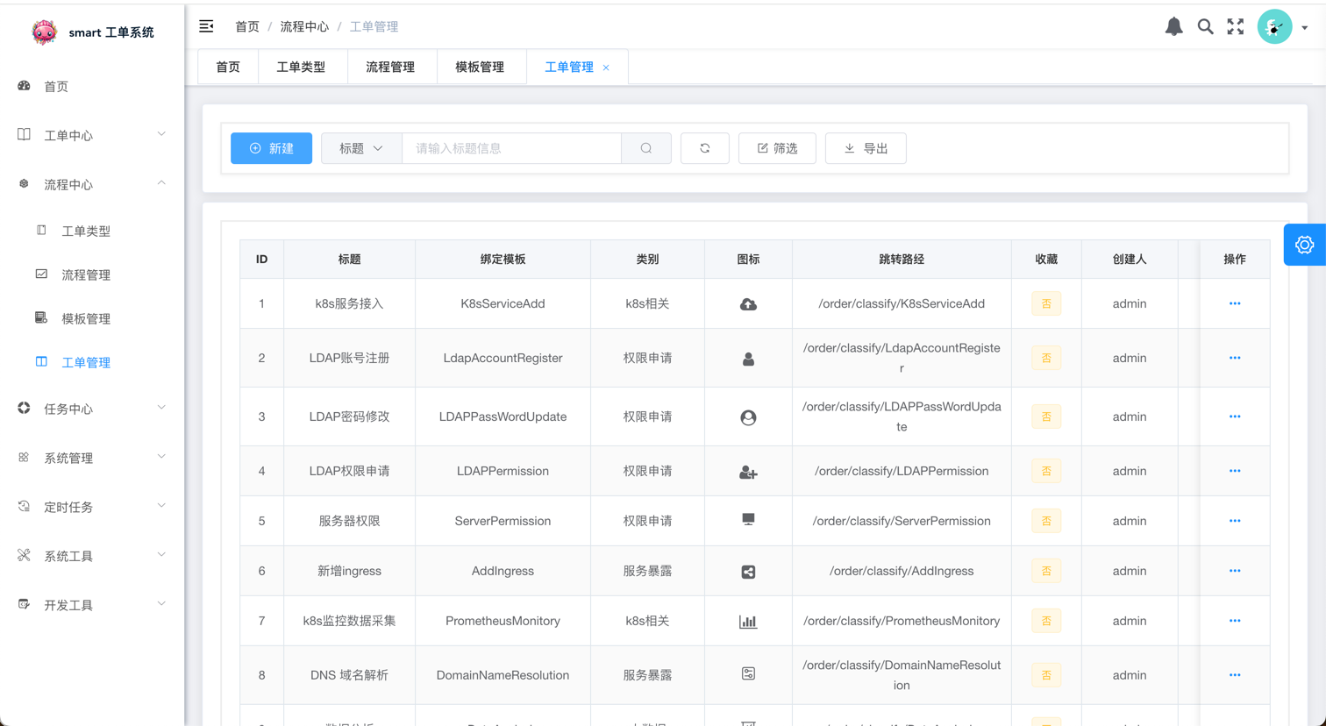This screenshot has height=726, width=1326.
Task: Expand the 系统工具 sidebar menu
Action: (92, 556)
